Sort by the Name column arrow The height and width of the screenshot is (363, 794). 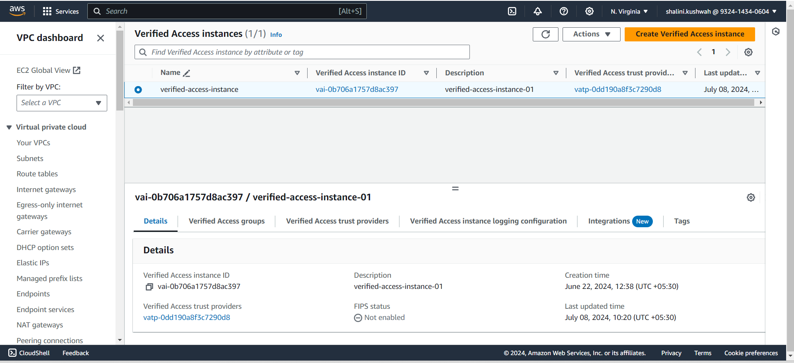point(297,73)
